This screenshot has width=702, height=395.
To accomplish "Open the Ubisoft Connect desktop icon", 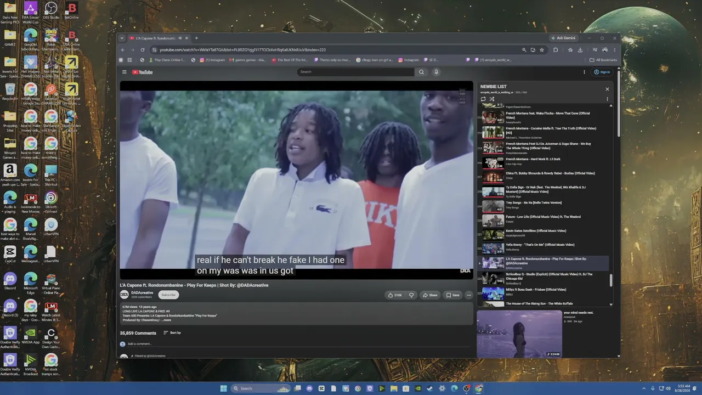I will pos(51,201).
